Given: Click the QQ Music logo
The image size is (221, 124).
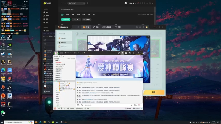Looking at the screenshot, I should click(48, 3).
